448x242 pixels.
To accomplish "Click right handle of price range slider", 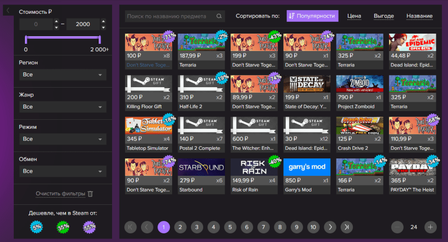I will pos(99,40).
